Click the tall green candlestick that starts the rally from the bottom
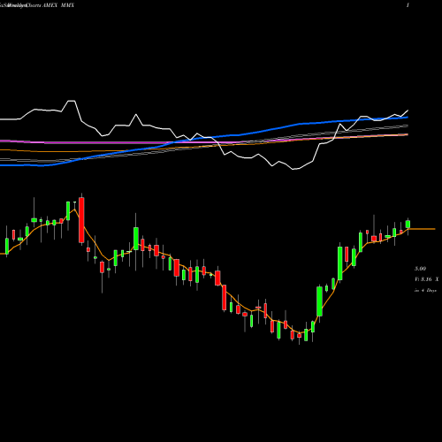 319,301
